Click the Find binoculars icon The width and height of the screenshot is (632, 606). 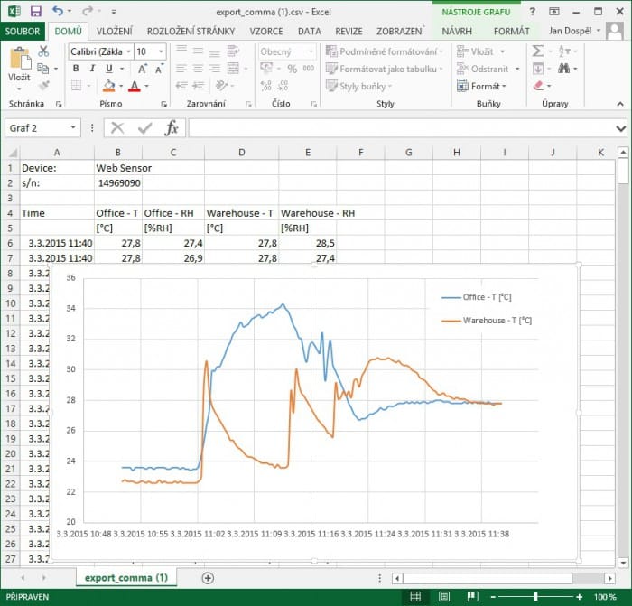coord(568,69)
